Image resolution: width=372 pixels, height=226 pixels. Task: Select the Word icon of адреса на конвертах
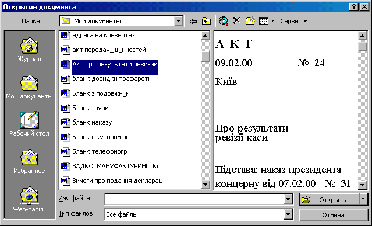pyautogui.click(x=66, y=36)
